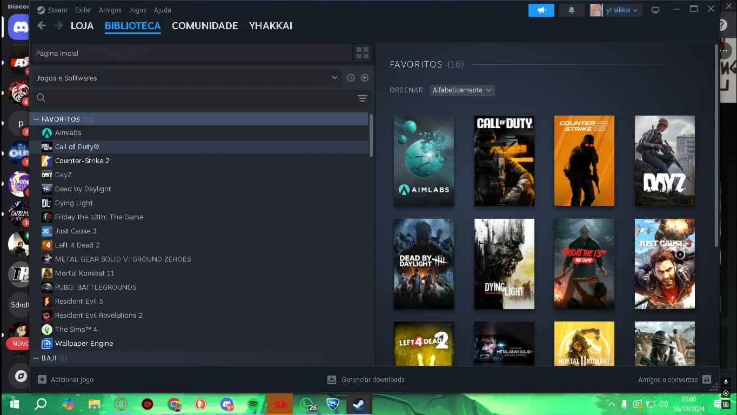Open the DayZ cover art

(665, 160)
